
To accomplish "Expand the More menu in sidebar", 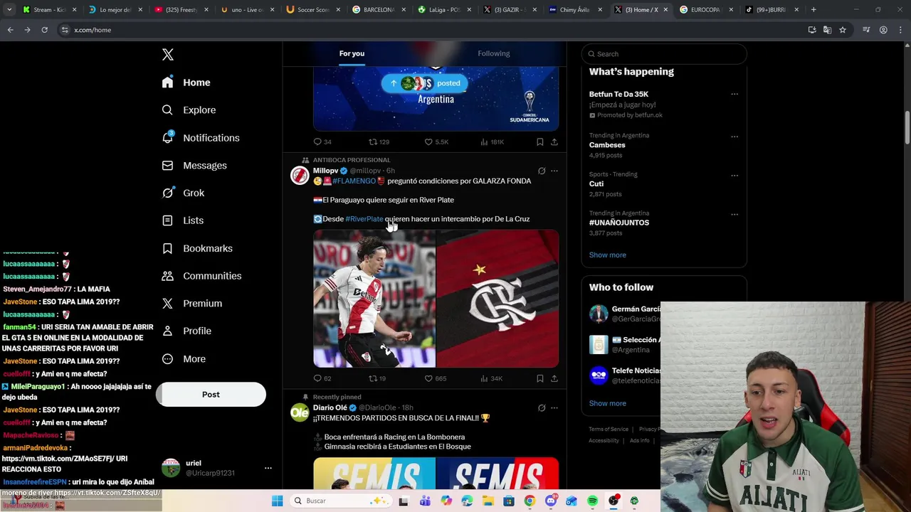I will (x=184, y=359).
